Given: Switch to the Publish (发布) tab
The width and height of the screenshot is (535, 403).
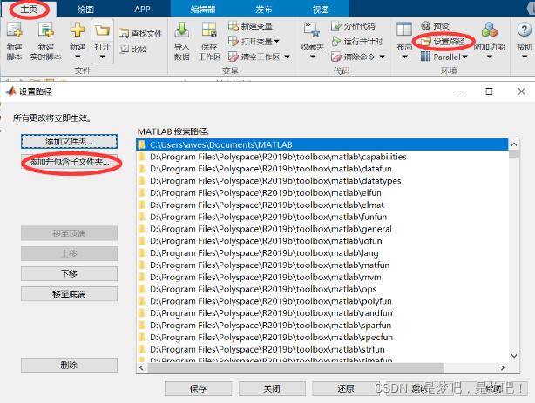Looking at the screenshot, I should coord(263,10).
